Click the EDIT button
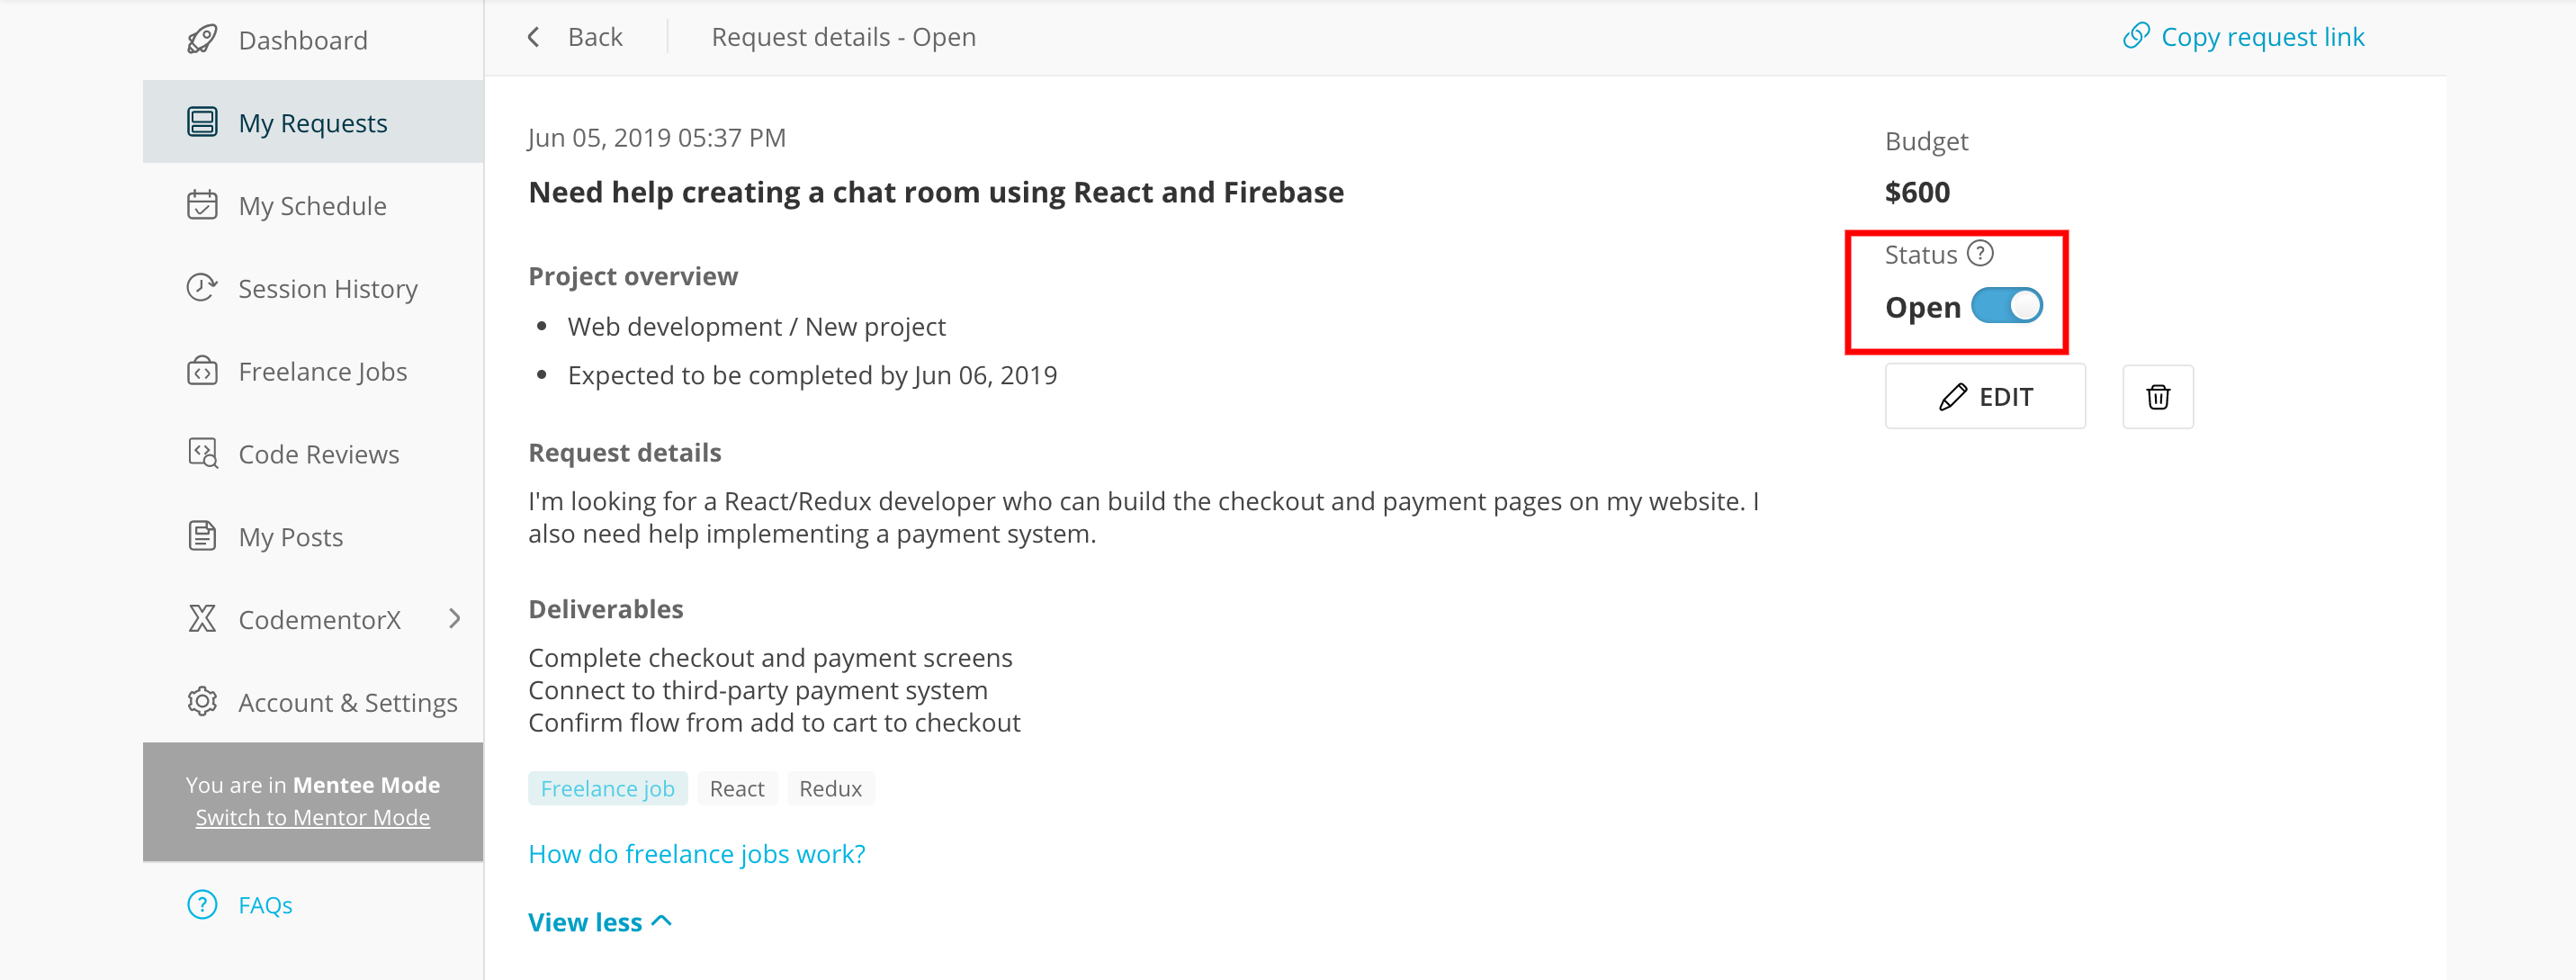The height and width of the screenshot is (980, 2576). tap(1985, 397)
